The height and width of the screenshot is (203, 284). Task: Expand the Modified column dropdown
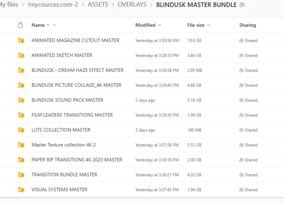160,25
